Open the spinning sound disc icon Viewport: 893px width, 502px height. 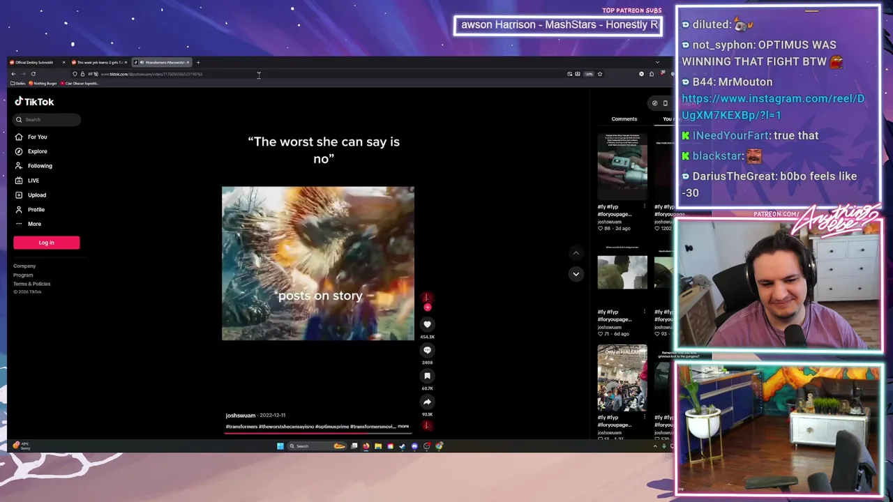pos(426,425)
